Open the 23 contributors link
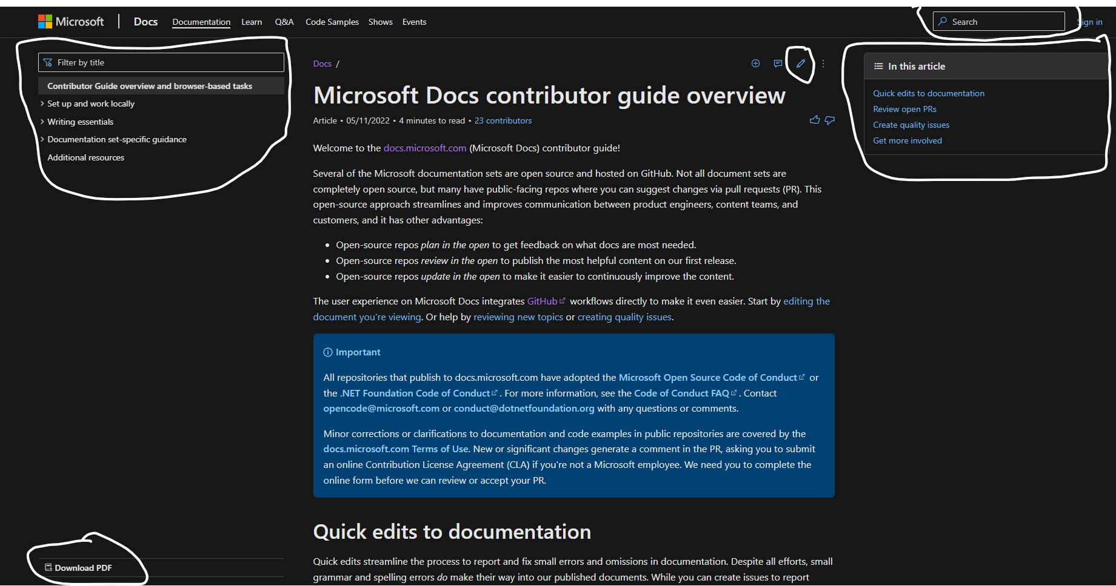This screenshot has width=1116, height=586. pyautogui.click(x=503, y=120)
